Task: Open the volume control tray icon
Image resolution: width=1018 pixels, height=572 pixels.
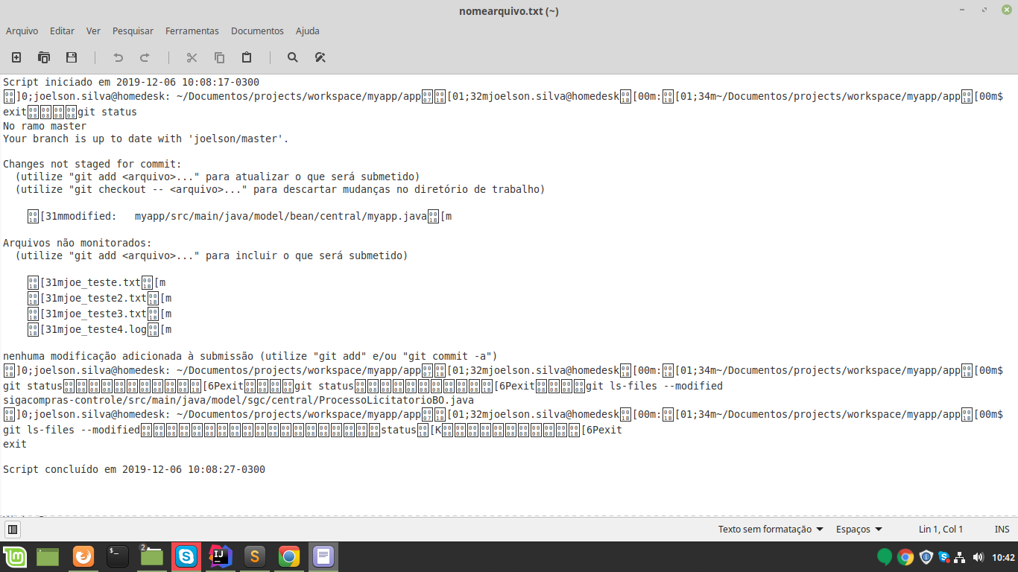Action: click(978, 556)
